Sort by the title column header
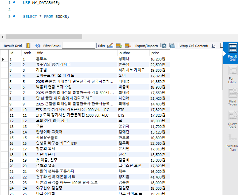Viewport: 238px width, 195px height. pos(76,53)
